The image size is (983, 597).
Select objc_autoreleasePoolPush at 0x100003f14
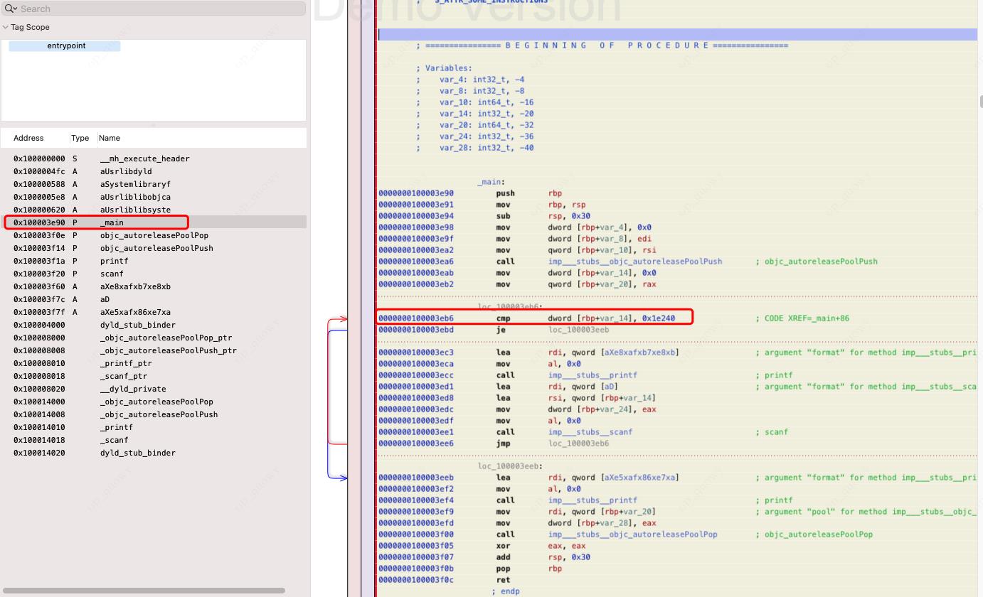[154, 248]
